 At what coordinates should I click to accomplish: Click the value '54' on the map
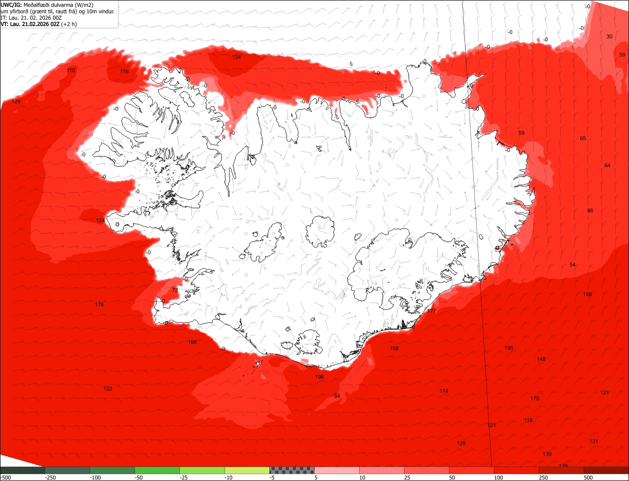[x=572, y=265]
